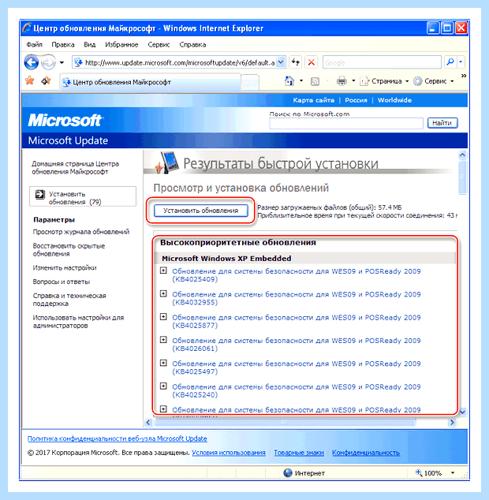Viewport: 489px width, 500px height.
Task: Open Изменить настройки link
Action: point(65,268)
